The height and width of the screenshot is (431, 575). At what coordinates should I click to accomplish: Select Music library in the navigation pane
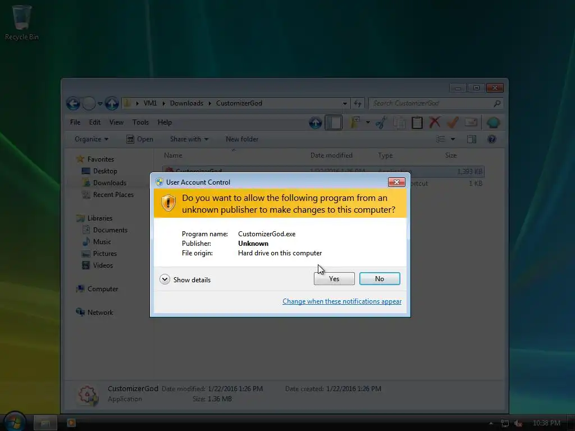[x=97, y=241]
